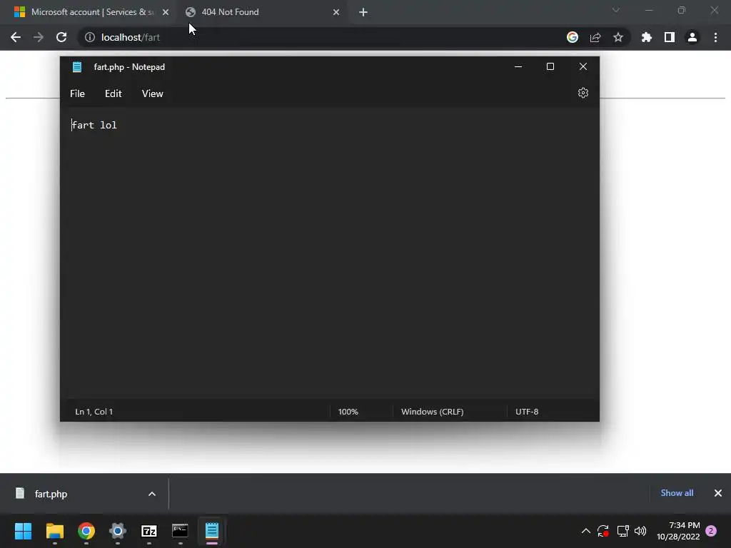Open notification center badge

711,531
